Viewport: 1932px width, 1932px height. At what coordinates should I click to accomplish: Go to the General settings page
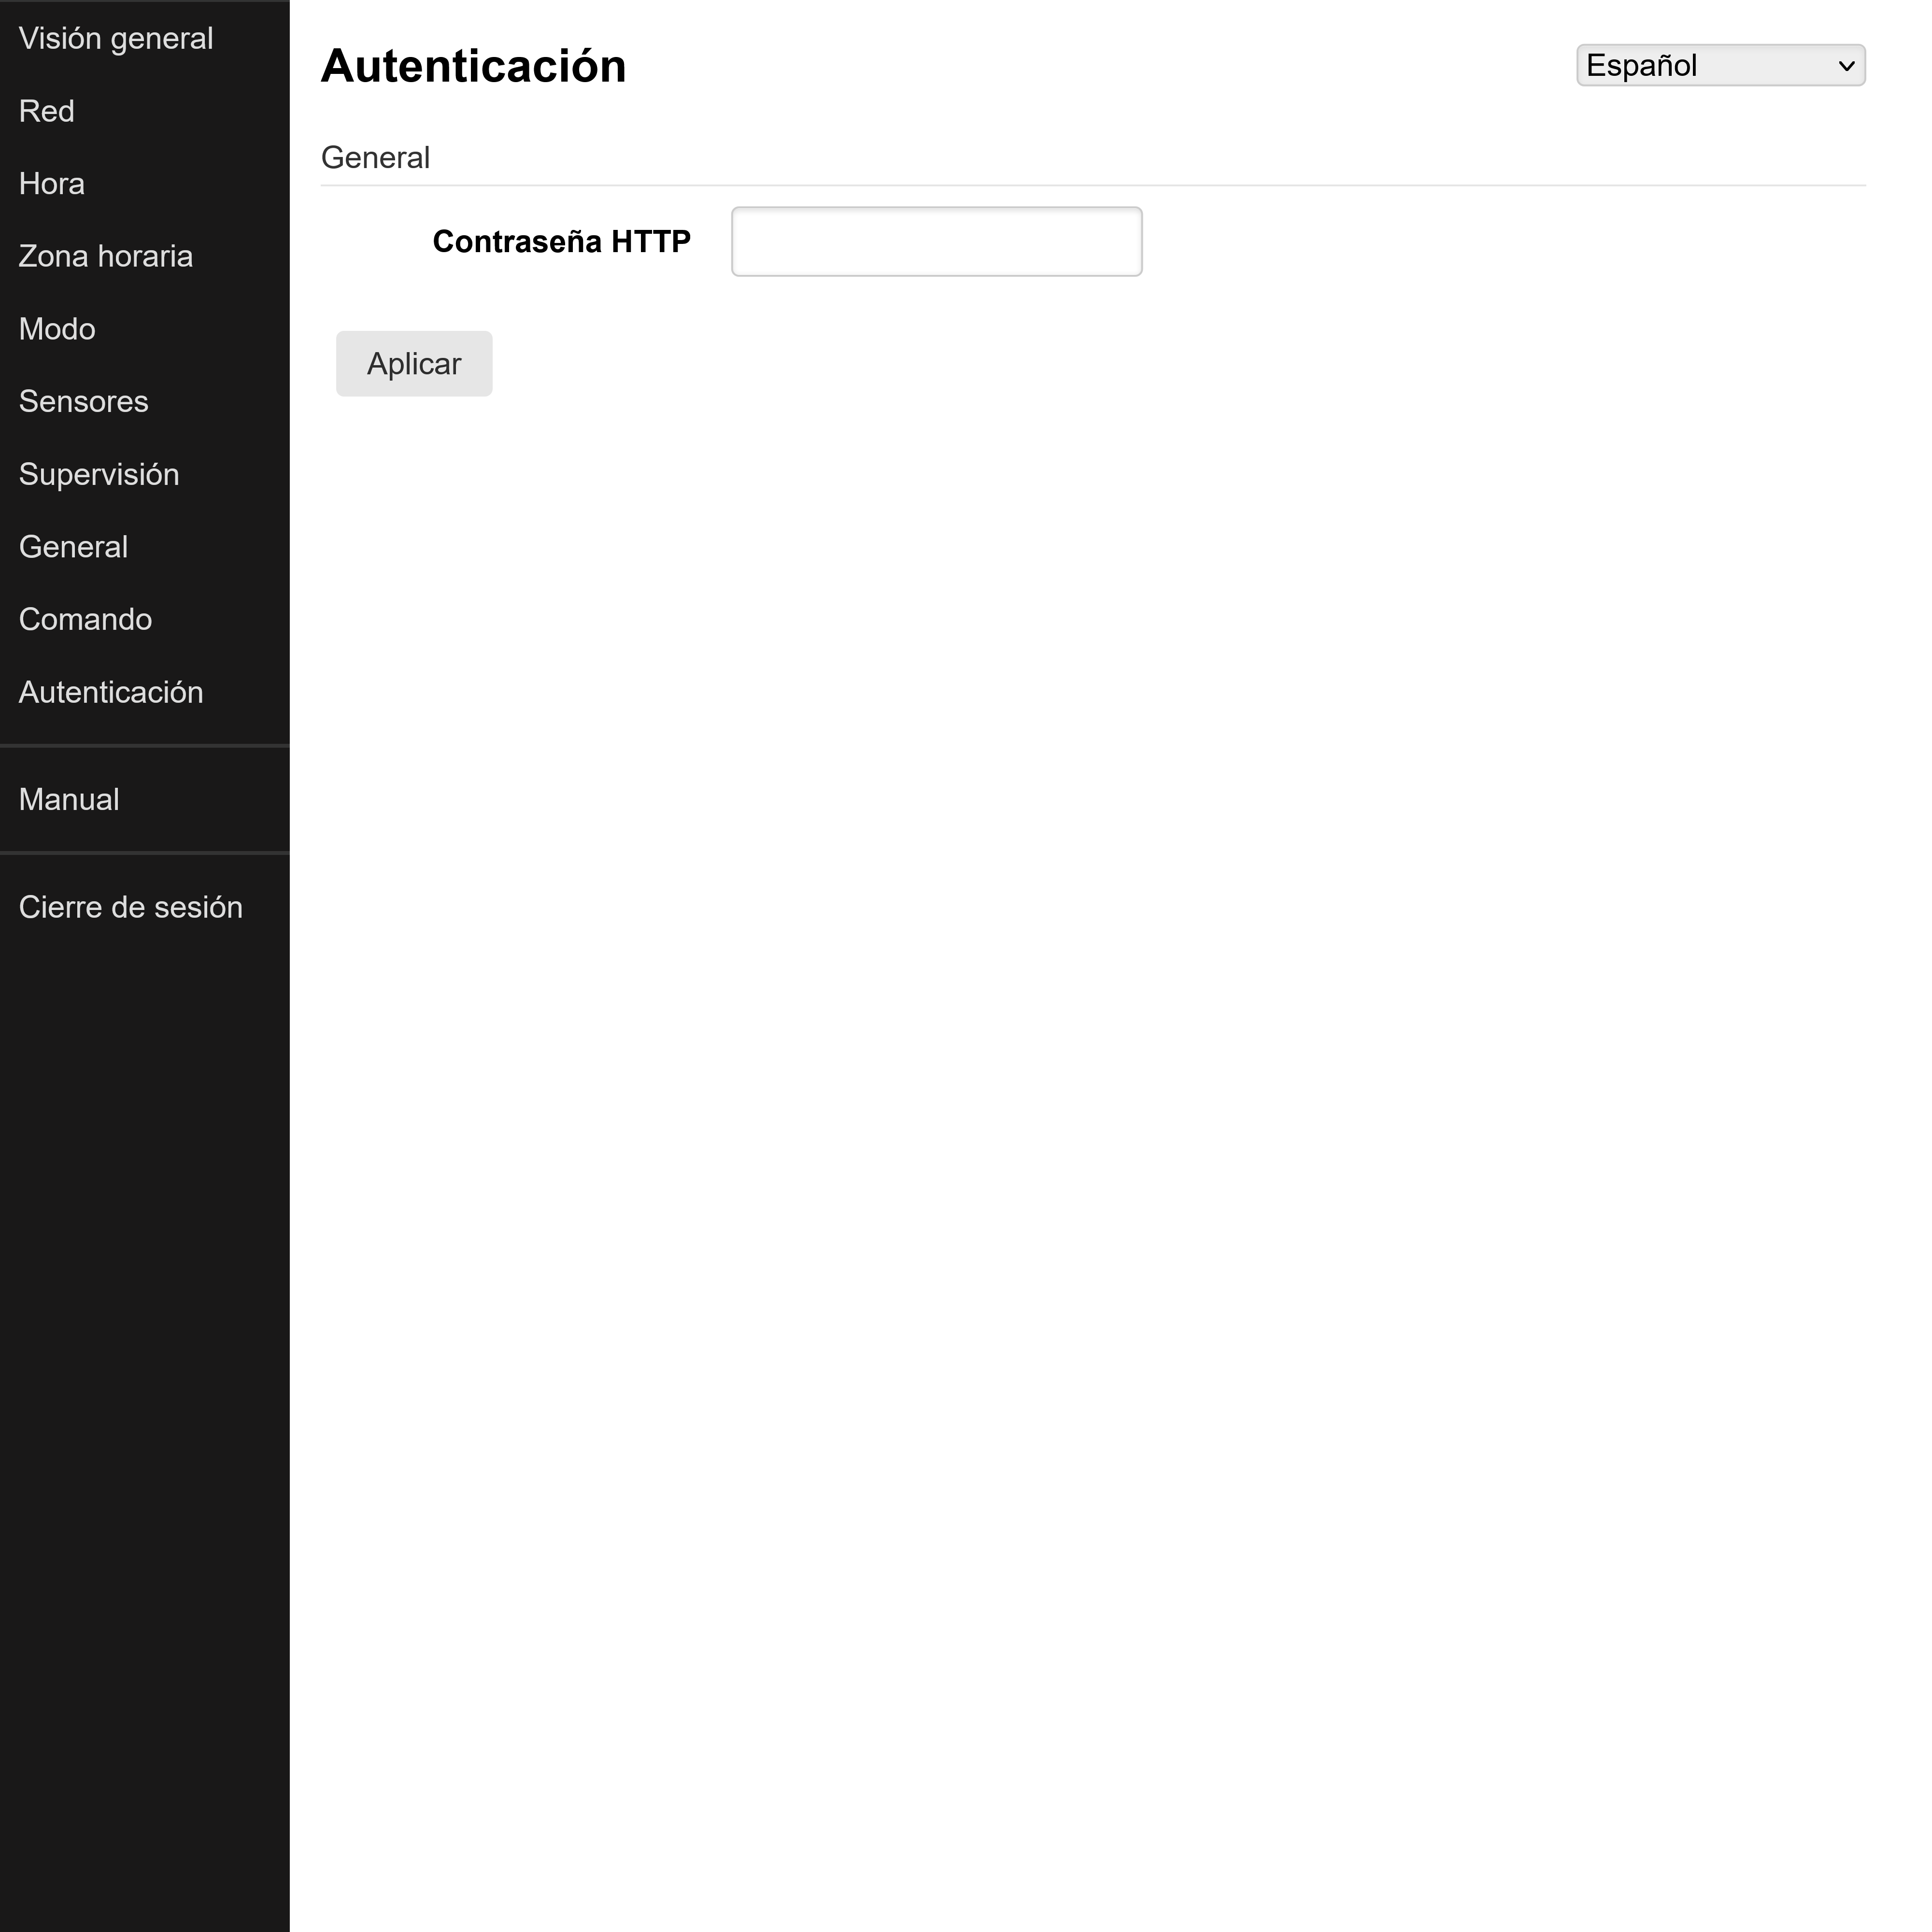click(x=72, y=546)
